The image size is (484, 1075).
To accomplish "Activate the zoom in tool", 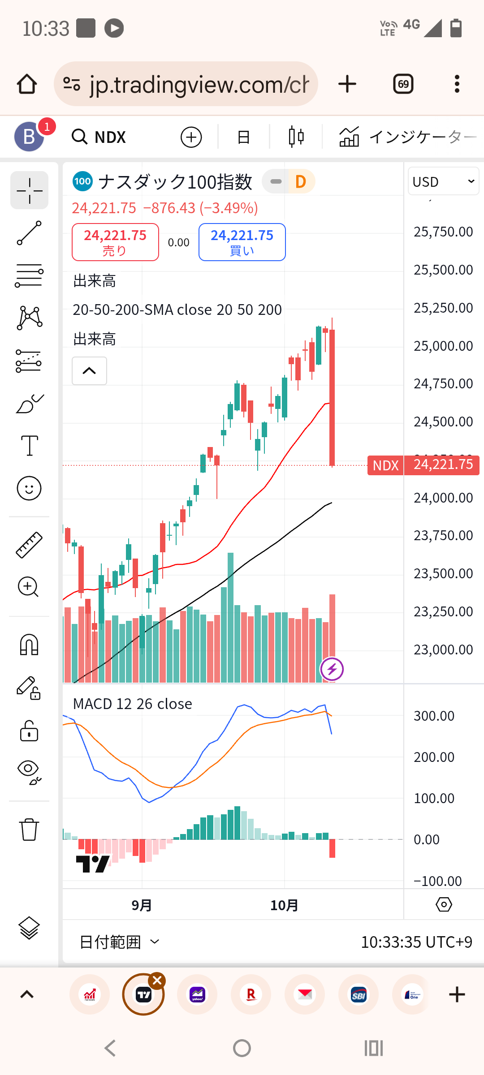I will coord(29,587).
